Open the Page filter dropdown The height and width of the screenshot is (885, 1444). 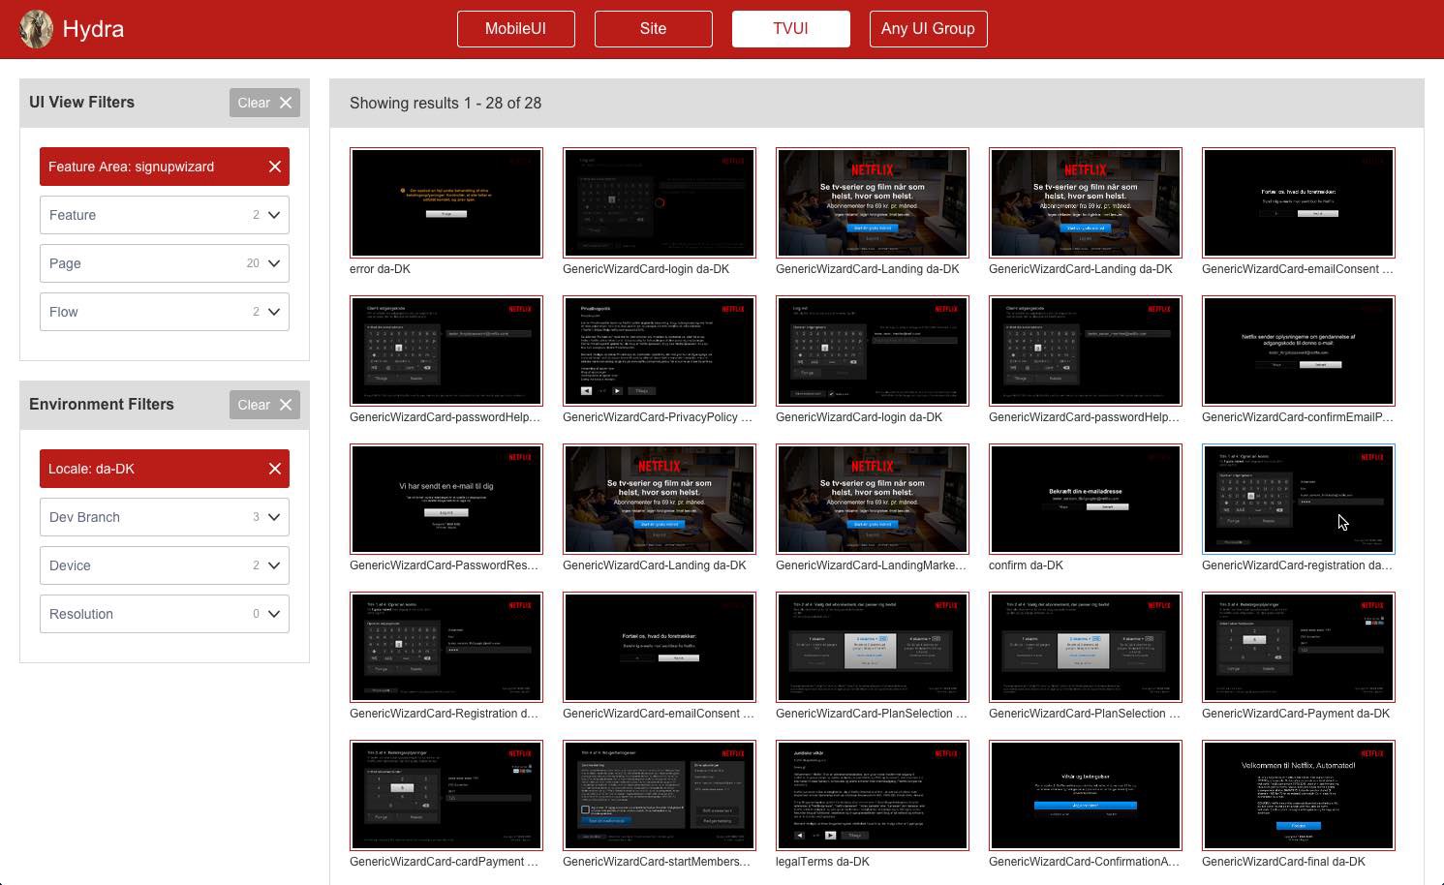[x=165, y=263]
